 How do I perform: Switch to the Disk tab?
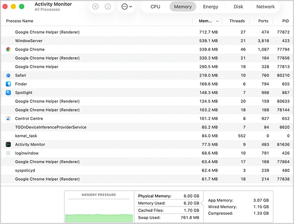tap(238, 7)
